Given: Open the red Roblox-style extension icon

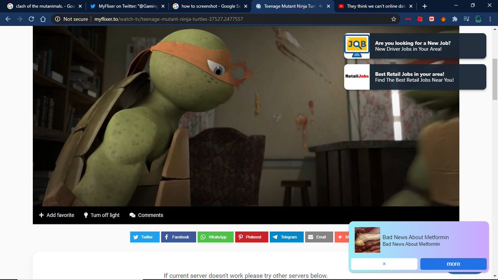Looking at the screenshot, I should [x=420, y=19].
